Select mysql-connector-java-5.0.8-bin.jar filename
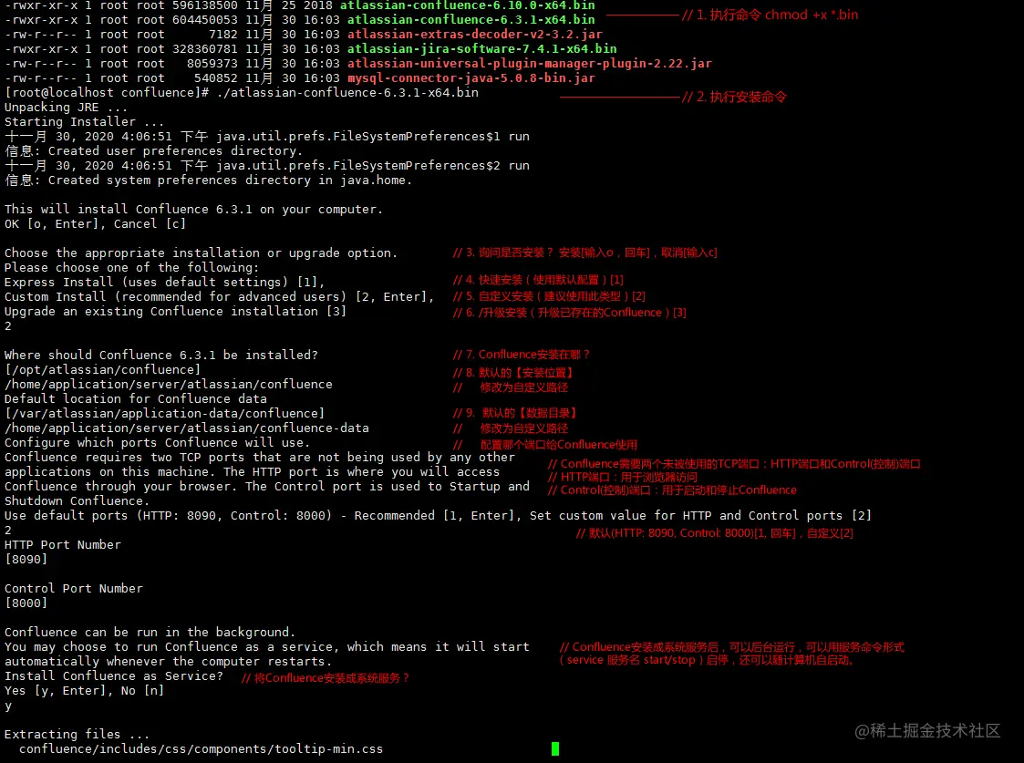This screenshot has width=1024, height=763. pyautogui.click(x=471, y=77)
